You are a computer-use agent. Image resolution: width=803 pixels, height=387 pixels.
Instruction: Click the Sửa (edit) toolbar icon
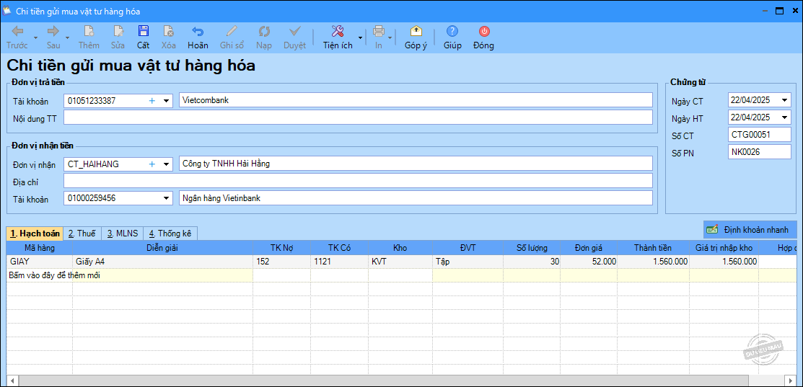click(118, 32)
